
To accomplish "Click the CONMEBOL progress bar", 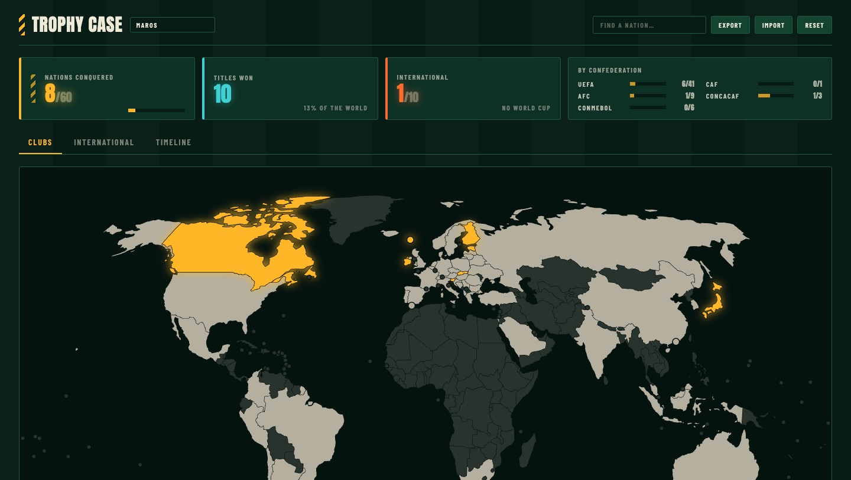I will (648, 107).
